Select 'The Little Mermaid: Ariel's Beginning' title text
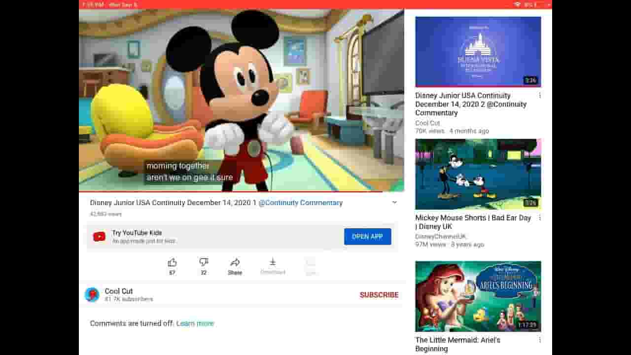 [x=457, y=344]
